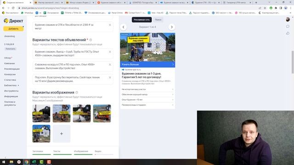294x165 pixels.
Task: Delete the first image thumbnail
Action: click(47, 108)
